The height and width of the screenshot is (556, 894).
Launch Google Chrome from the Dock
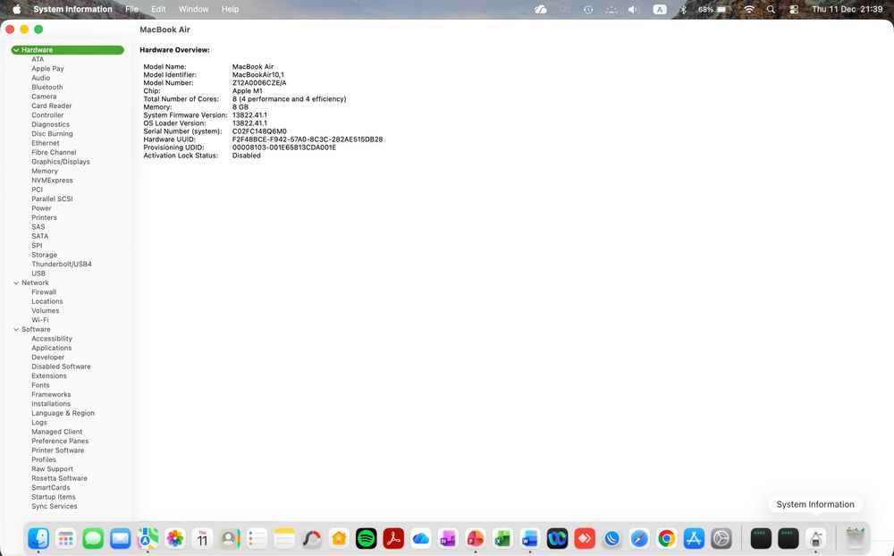[667, 538]
